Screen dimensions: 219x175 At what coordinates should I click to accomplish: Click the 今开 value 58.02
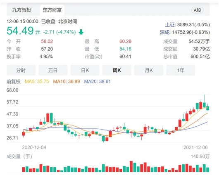47,41
